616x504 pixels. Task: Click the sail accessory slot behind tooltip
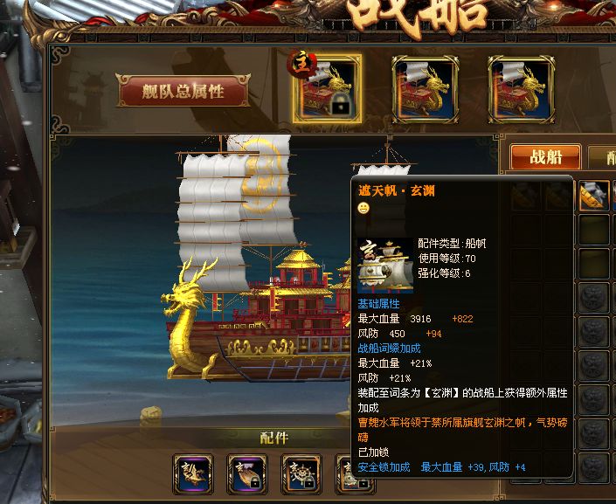click(343, 473)
